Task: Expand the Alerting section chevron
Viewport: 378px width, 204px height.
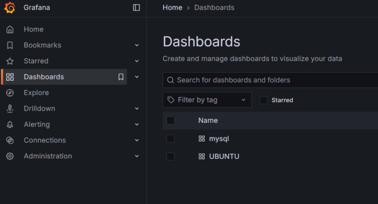Action: 137,125
